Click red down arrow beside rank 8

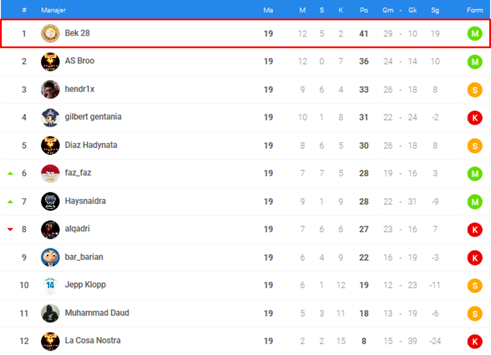tap(10, 229)
